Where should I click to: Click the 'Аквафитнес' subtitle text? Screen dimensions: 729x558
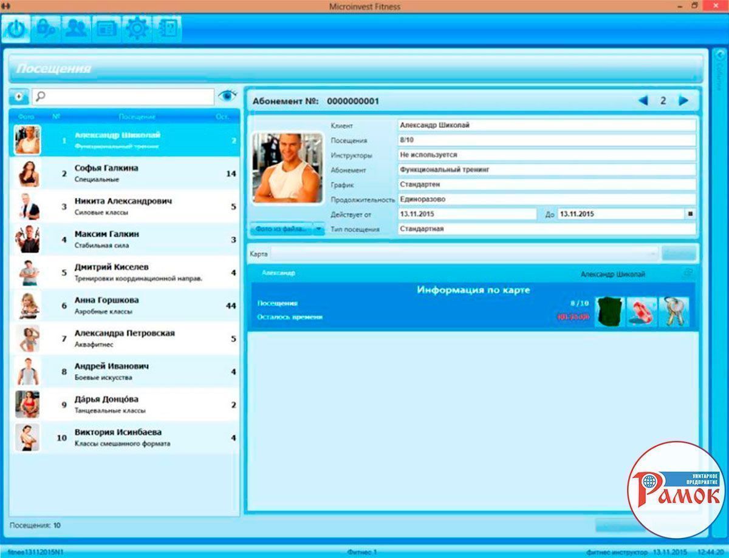pyautogui.click(x=94, y=345)
